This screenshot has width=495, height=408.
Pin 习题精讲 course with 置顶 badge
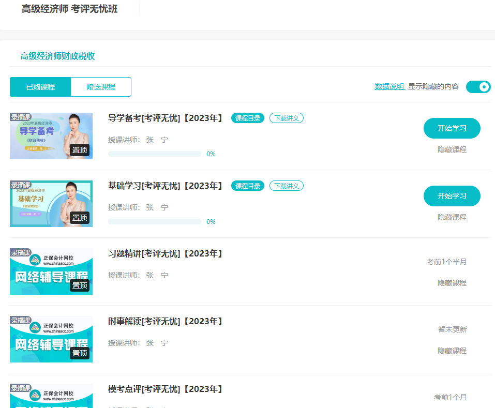click(80, 285)
